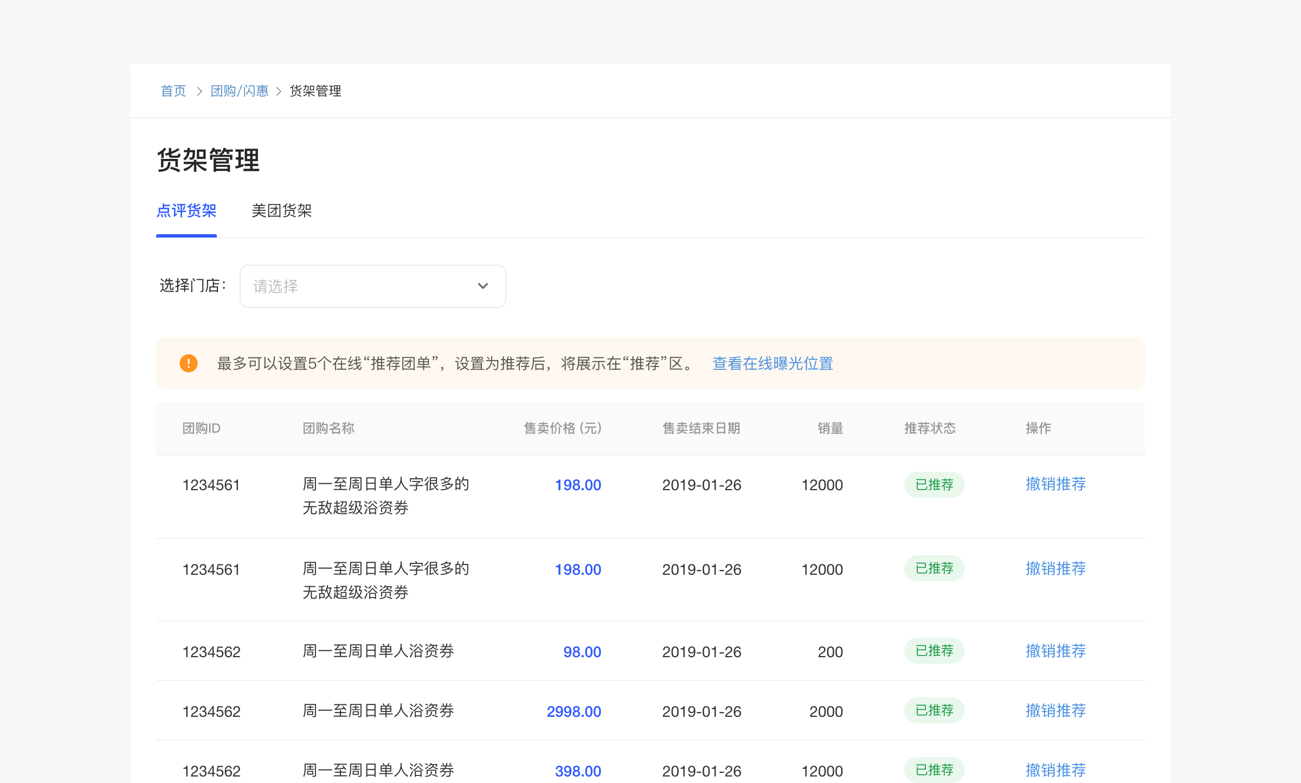Click the orange warning icon in the notice banner
The width and height of the screenshot is (1301, 783).
[189, 363]
